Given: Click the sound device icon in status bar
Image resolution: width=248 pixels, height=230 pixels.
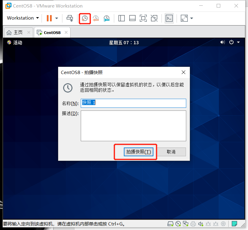Looking at the screenshot, I should [x=200, y=224].
